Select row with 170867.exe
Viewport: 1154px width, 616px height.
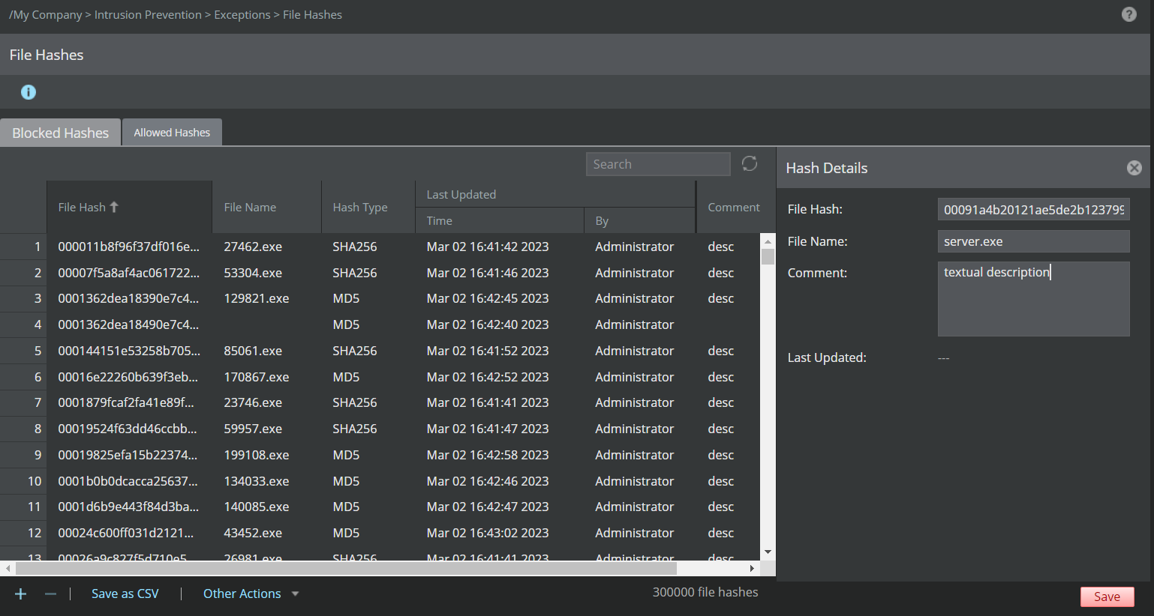(x=380, y=377)
